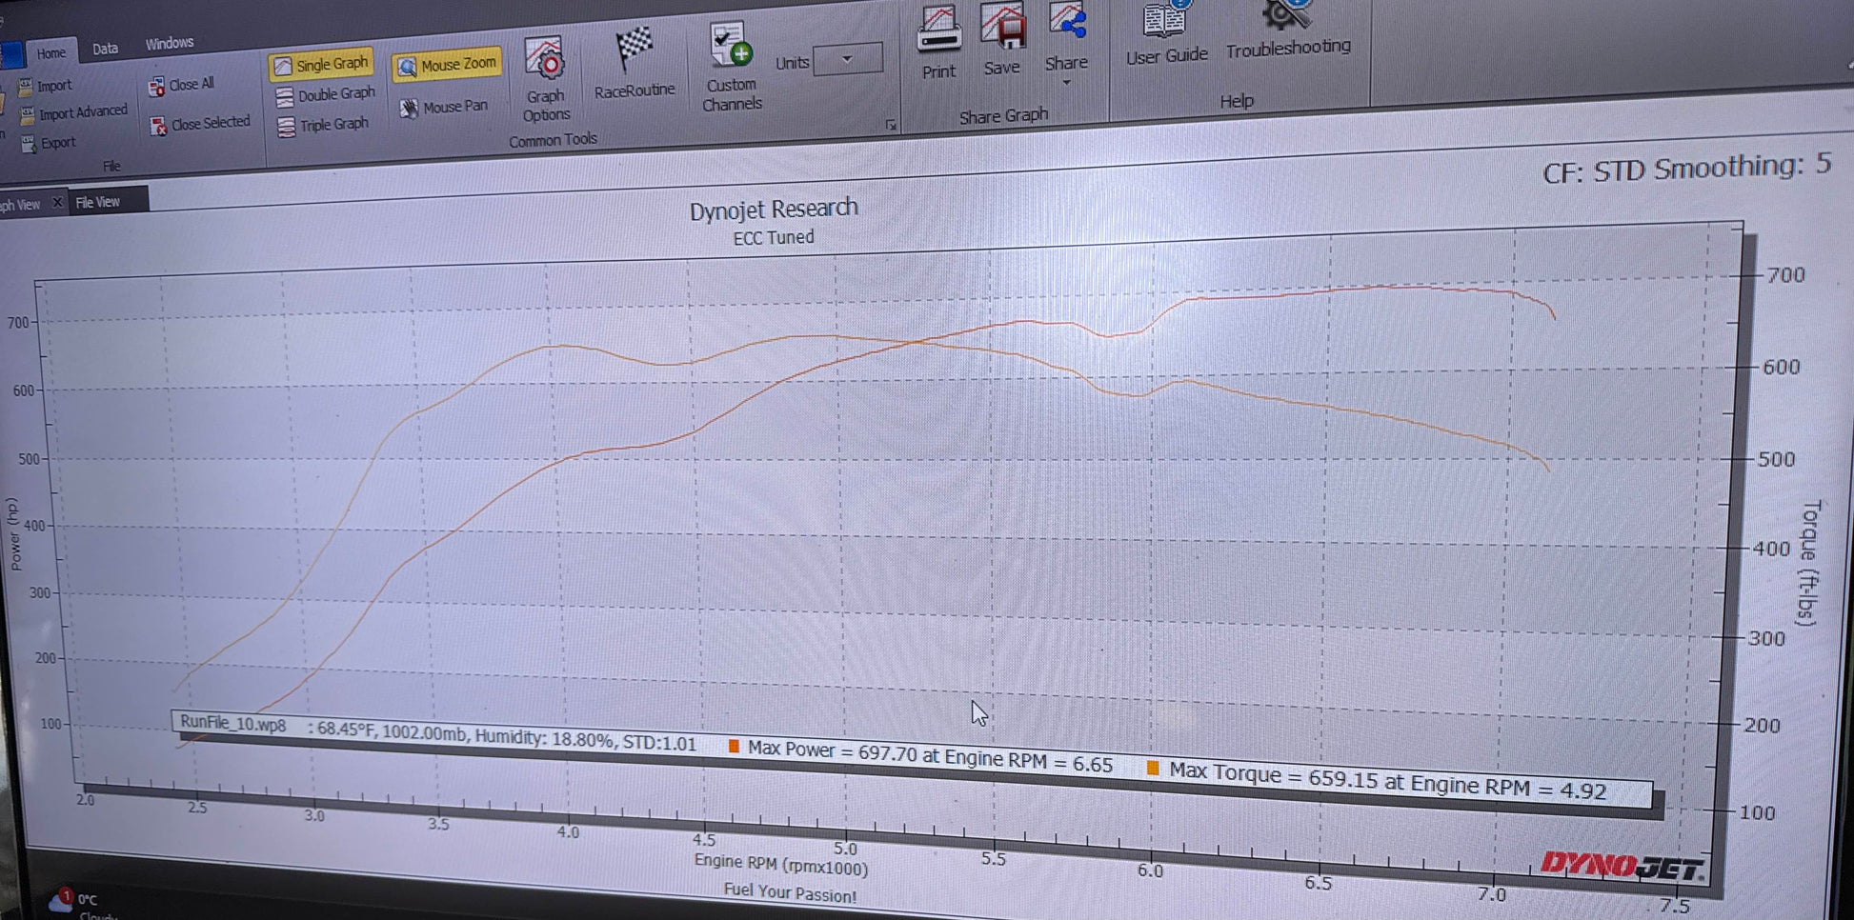Click the Max Power orange swatch
Viewport: 1854px width, 920px height.
734,747
